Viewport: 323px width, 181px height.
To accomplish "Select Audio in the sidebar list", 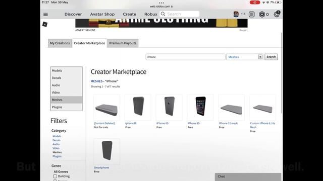I will pos(66,85).
